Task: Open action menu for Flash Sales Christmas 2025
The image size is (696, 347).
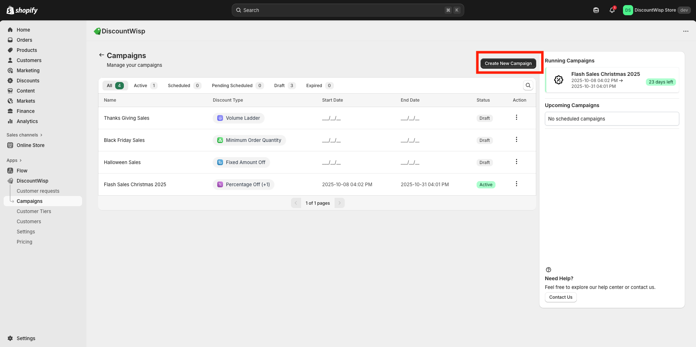Action: click(x=516, y=184)
